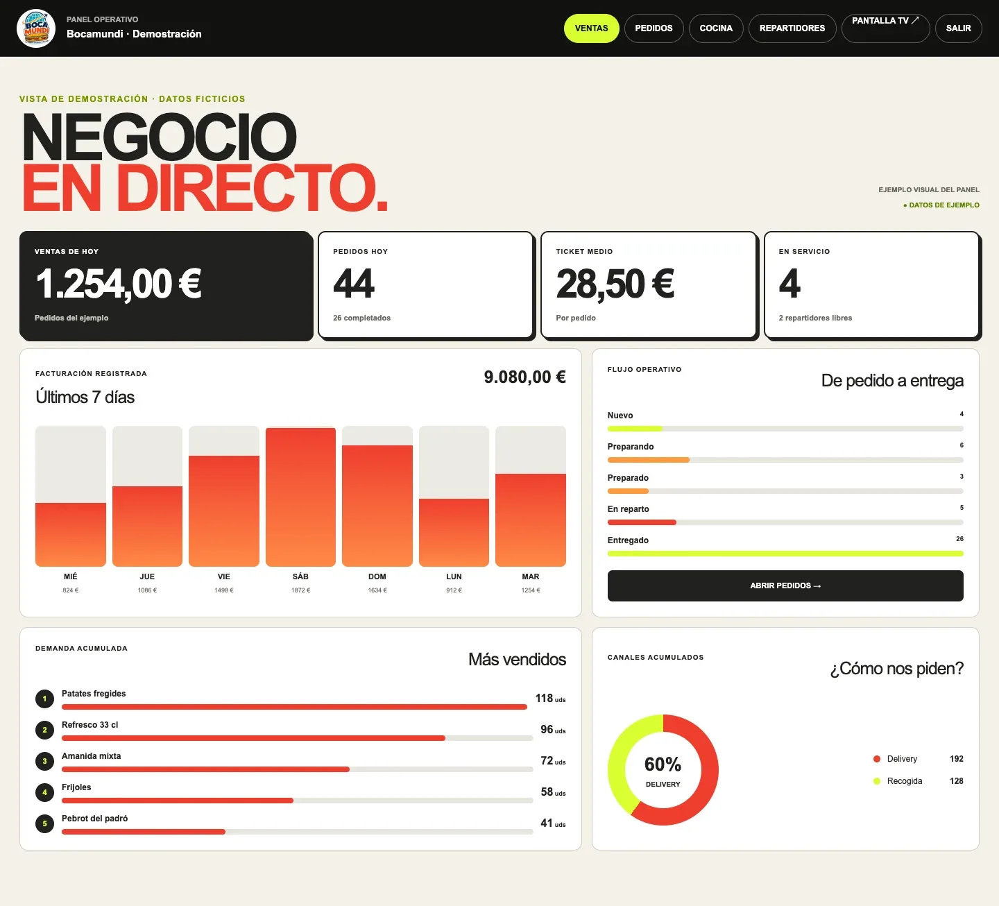Switch to the Pedidos tab
The image size is (999, 906).
click(x=654, y=28)
